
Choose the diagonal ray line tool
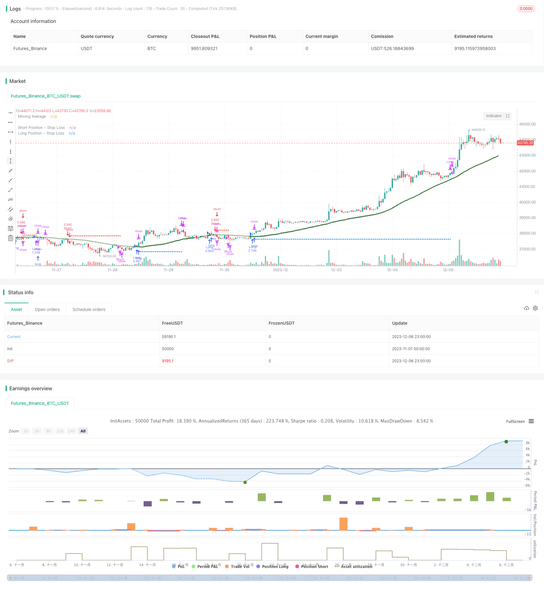click(x=10, y=180)
